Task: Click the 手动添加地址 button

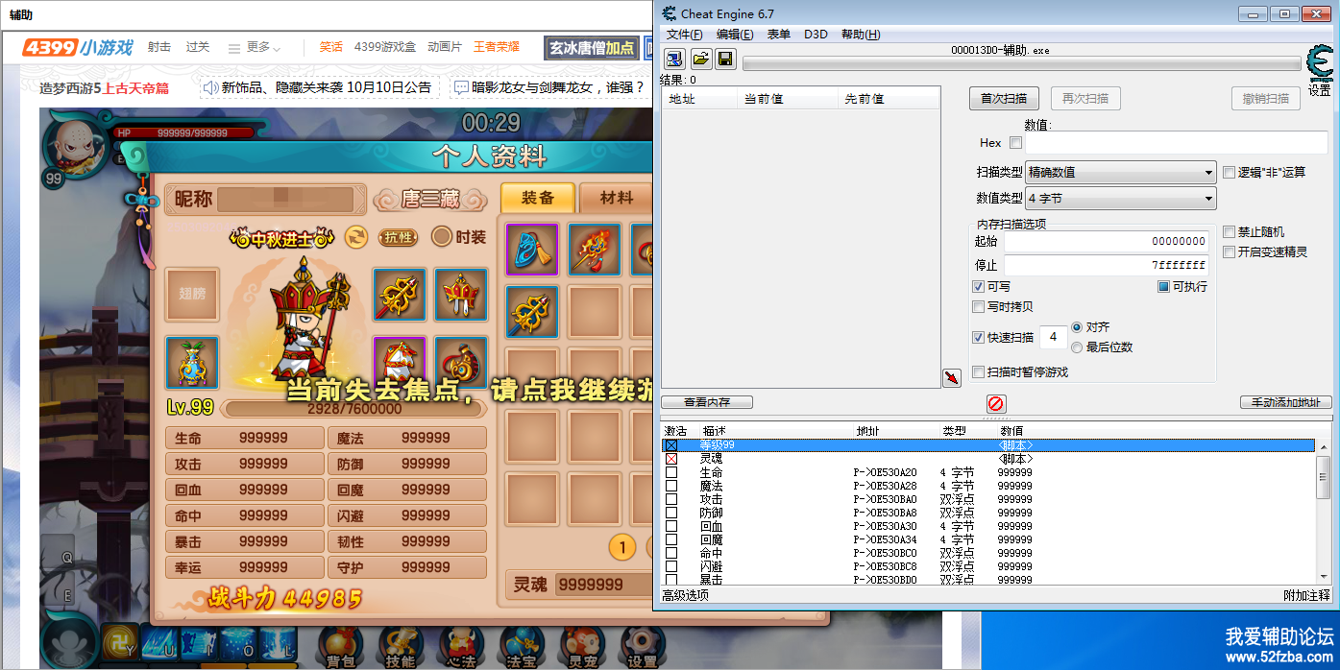Action: point(1286,402)
